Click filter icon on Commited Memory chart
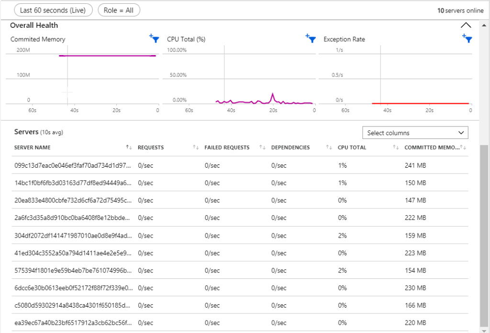The width and height of the screenshot is (490, 333). tap(154, 39)
